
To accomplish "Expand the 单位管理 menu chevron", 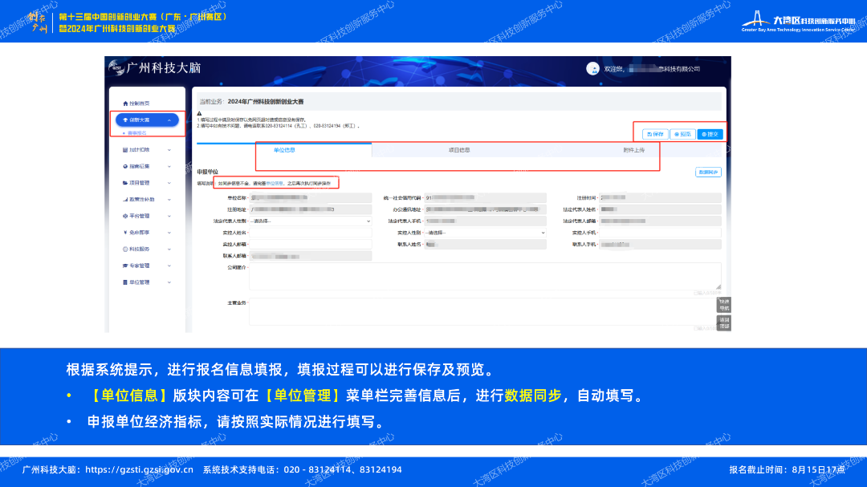I will pyautogui.click(x=169, y=282).
